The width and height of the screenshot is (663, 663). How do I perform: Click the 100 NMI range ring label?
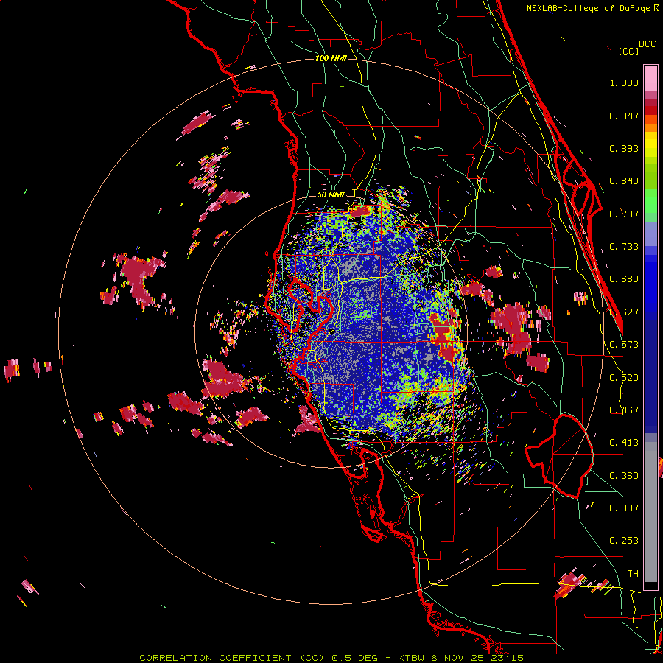click(x=331, y=58)
